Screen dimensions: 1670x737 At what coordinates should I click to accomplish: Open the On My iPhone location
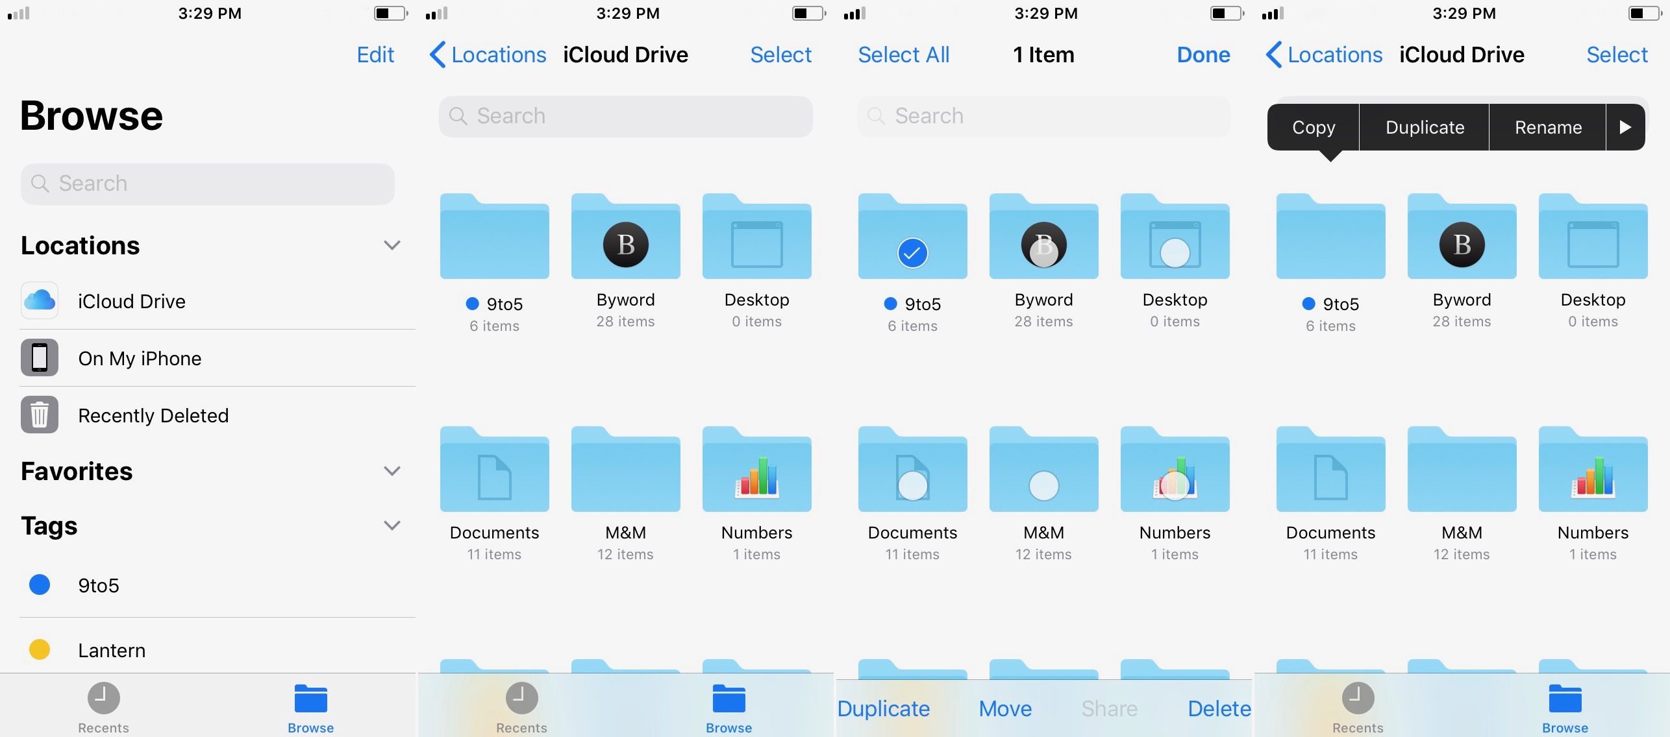pos(140,358)
